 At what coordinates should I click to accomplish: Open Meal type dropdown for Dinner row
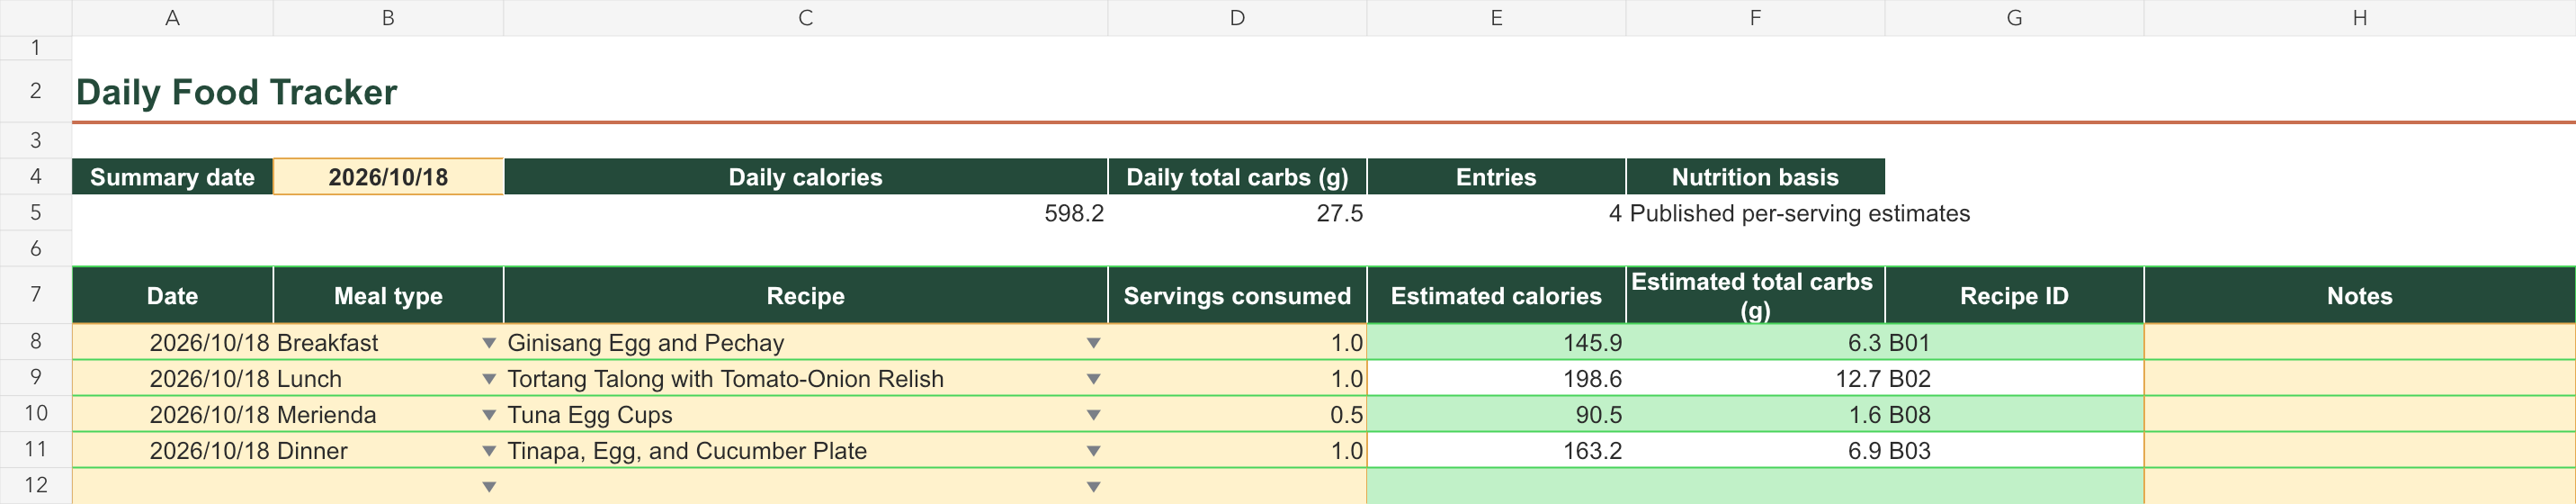(x=489, y=451)
